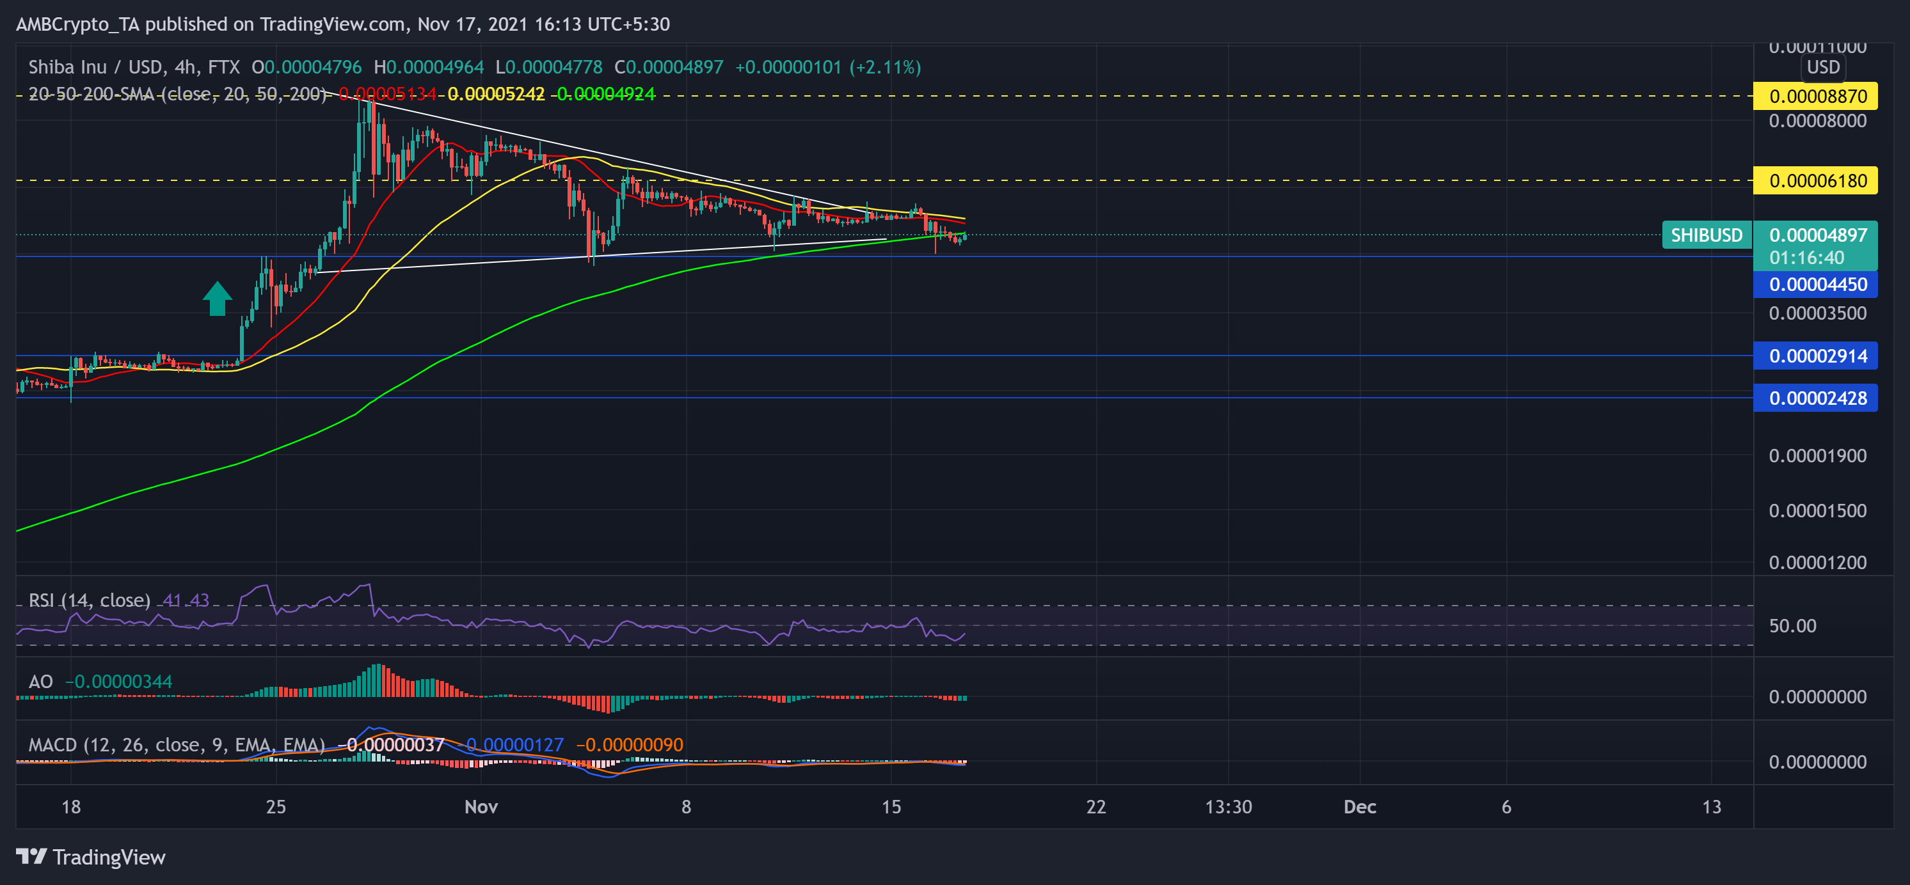Click the SMA 200 value 0.00004924
This screenshot has width=1910, height=885.
pyautogui.click(x=606, y=94)
